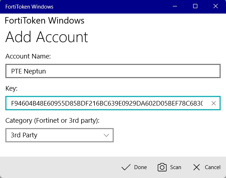Image resolution: width=226 pixels, height=178 pixels.
Task: Click the Key: label above the field
Action: pos(11,88)
